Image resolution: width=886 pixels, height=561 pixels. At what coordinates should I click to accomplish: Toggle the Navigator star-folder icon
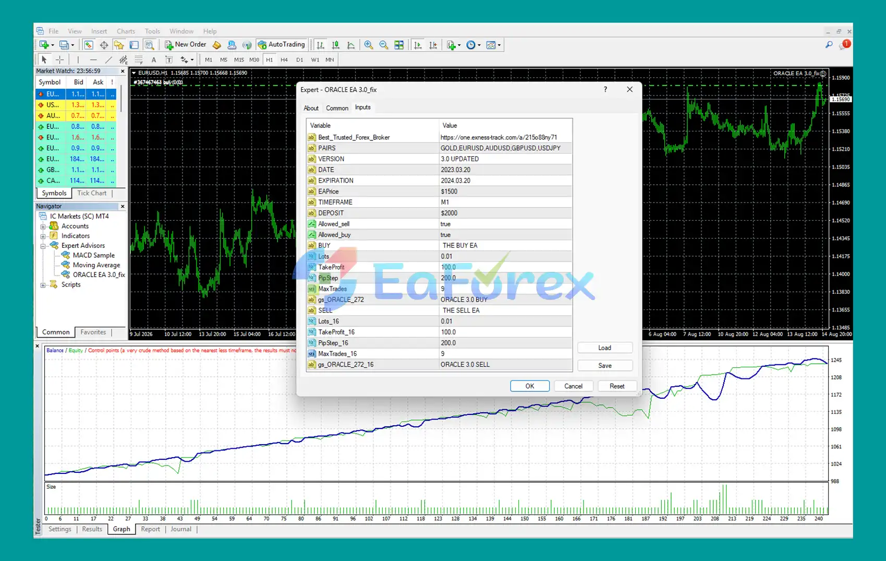pyautogui.click(x=119, y=45)
